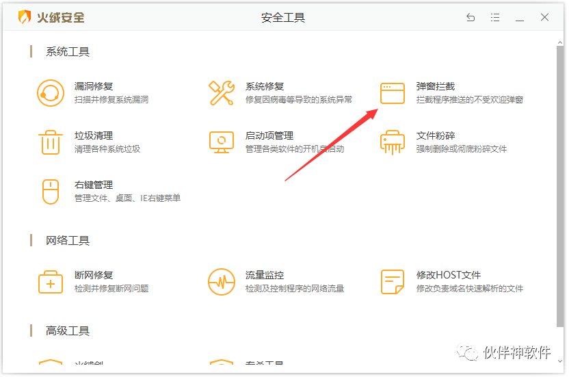Click the 垃圾清理 title text
Screen dimensions: 569x377
point(94,136)
